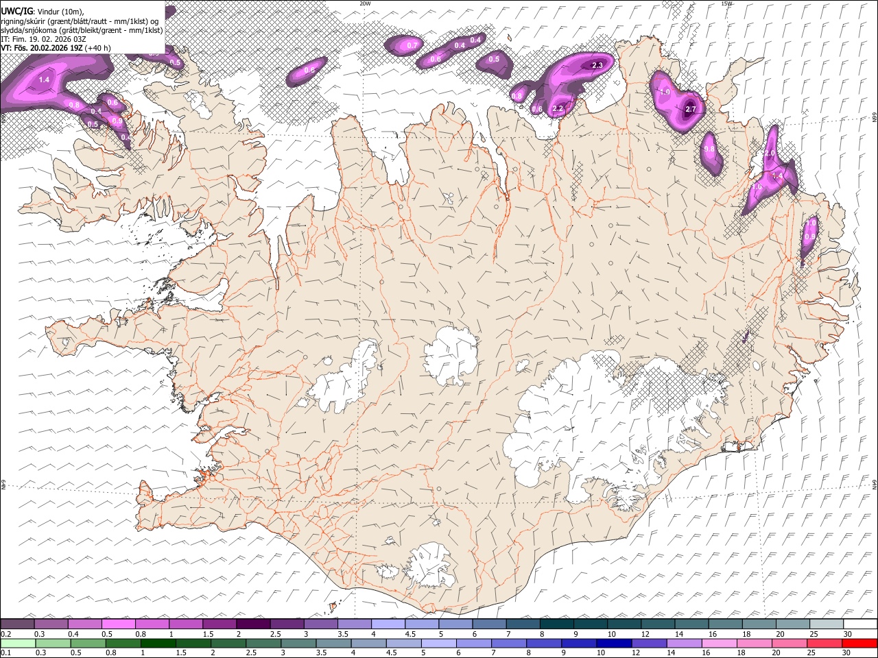Click the Mýrdalsjökull glacier near the south coast
Image resolution: width=878 pixels, height=658 pixels.
pyautogui.click(x=430, y=566)
